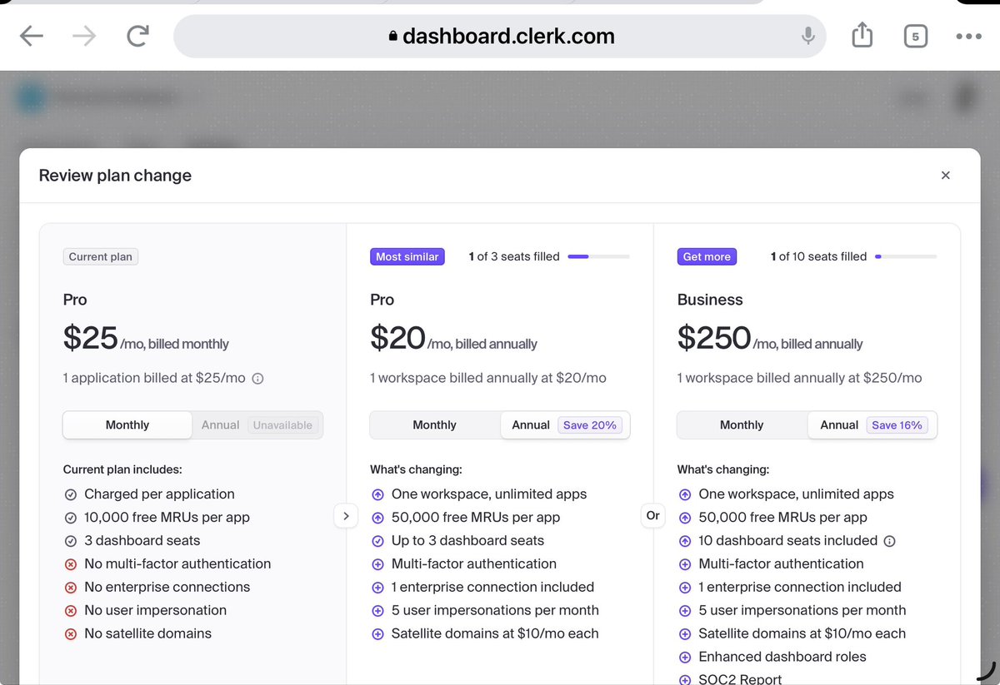Click the Business plan name heading
This screenshot has height=685, width=1000.
click(710, 300)
